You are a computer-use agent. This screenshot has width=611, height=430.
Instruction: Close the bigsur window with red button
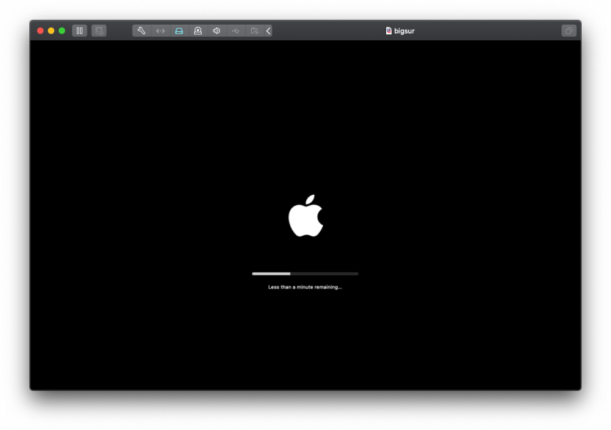tap(40, 31)
